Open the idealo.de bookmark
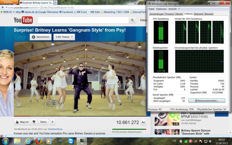 tap(28, 12)
